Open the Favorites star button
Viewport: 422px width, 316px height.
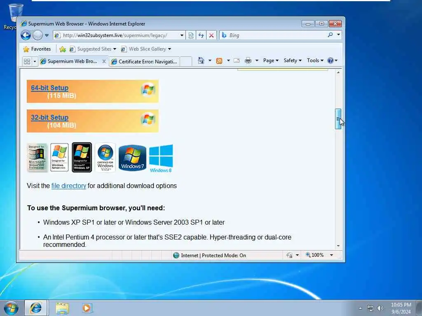37,49
